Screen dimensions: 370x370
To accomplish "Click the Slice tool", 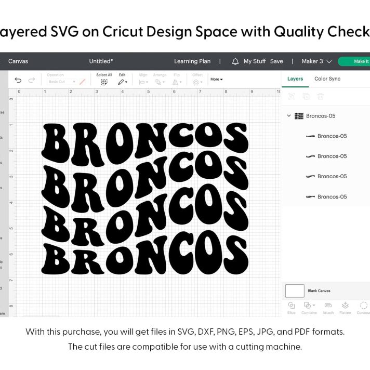I will [x=291, y=308].
